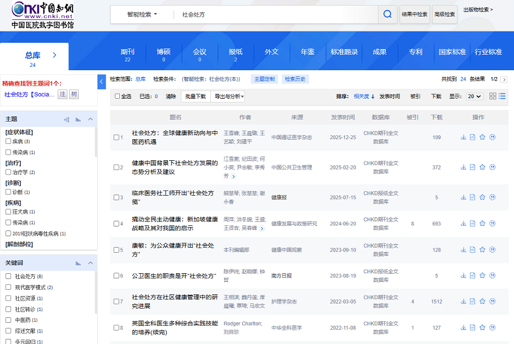Image resolution: width=514 pixels, height=344 pixels.
Task: Click the 高级检索 button
Action: tap(445, 14)
